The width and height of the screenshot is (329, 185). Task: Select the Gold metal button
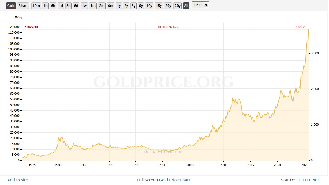(11, 6)
